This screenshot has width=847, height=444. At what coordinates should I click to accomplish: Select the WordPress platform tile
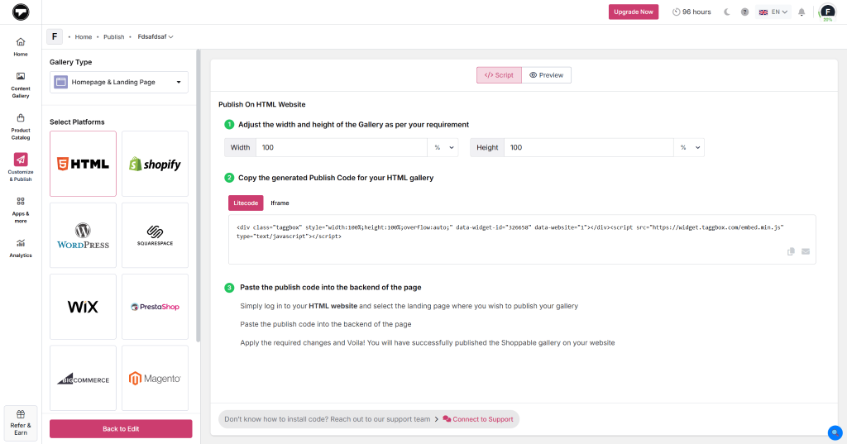(x=84, y=236)
